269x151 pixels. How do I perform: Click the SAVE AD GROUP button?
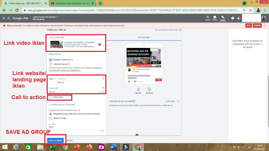click(55, 141)
